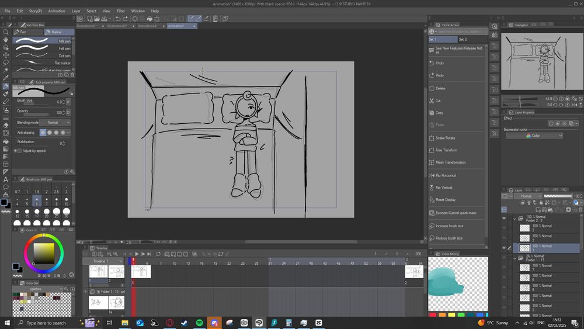
Task: Select the Auto select magic wand tool
Action: (x=6, y=70)
